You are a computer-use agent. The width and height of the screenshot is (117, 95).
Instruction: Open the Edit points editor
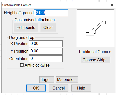26,27
